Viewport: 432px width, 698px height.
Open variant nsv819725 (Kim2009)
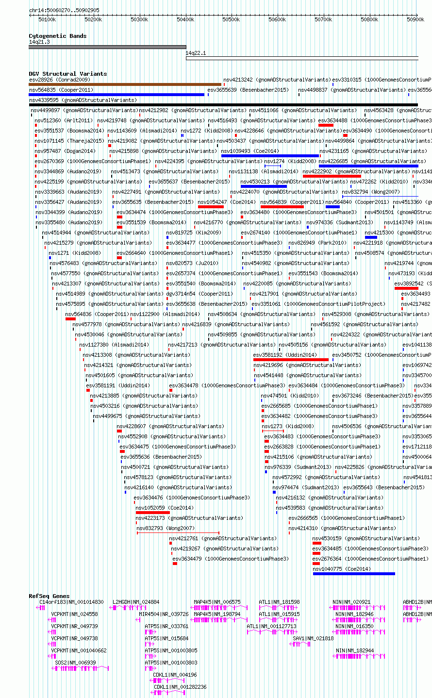(194, 233)
